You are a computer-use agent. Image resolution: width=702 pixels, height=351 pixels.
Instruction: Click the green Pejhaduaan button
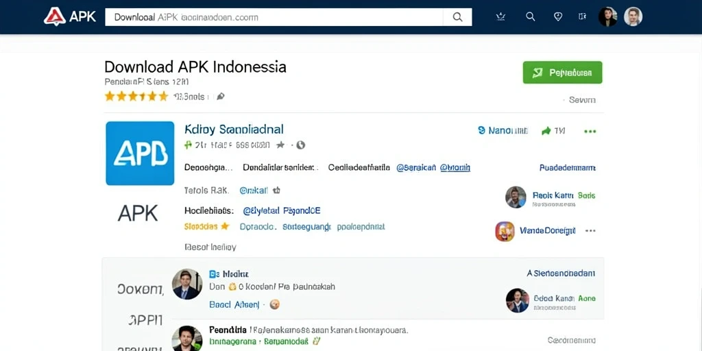(562, 73)
